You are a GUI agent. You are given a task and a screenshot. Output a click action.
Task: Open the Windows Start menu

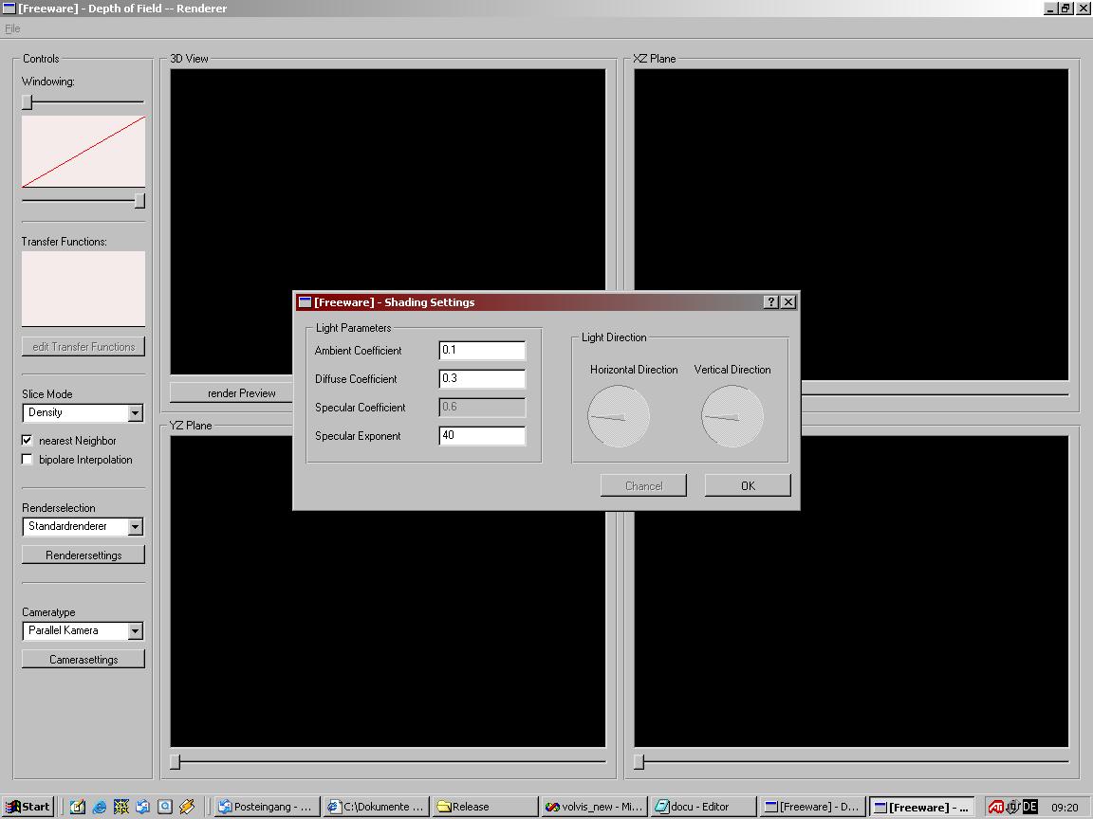pos(28,807)
